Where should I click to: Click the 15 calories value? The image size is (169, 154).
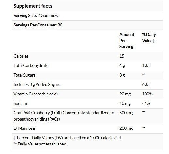pos(122,56)
